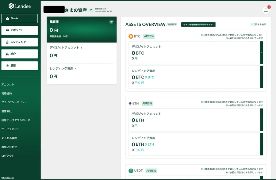Open the notification bell
Screen dimensions: 276x180
[266, 10]
